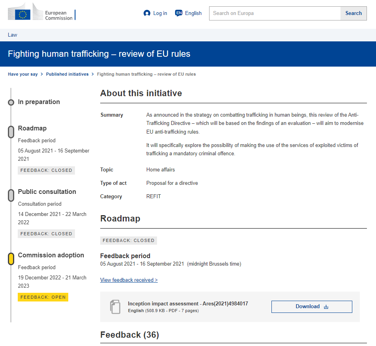Image resolution: width=376 pixels, height=346 pixels.
Task: Download the Inception impact assessment
Action: click(312, 307)
